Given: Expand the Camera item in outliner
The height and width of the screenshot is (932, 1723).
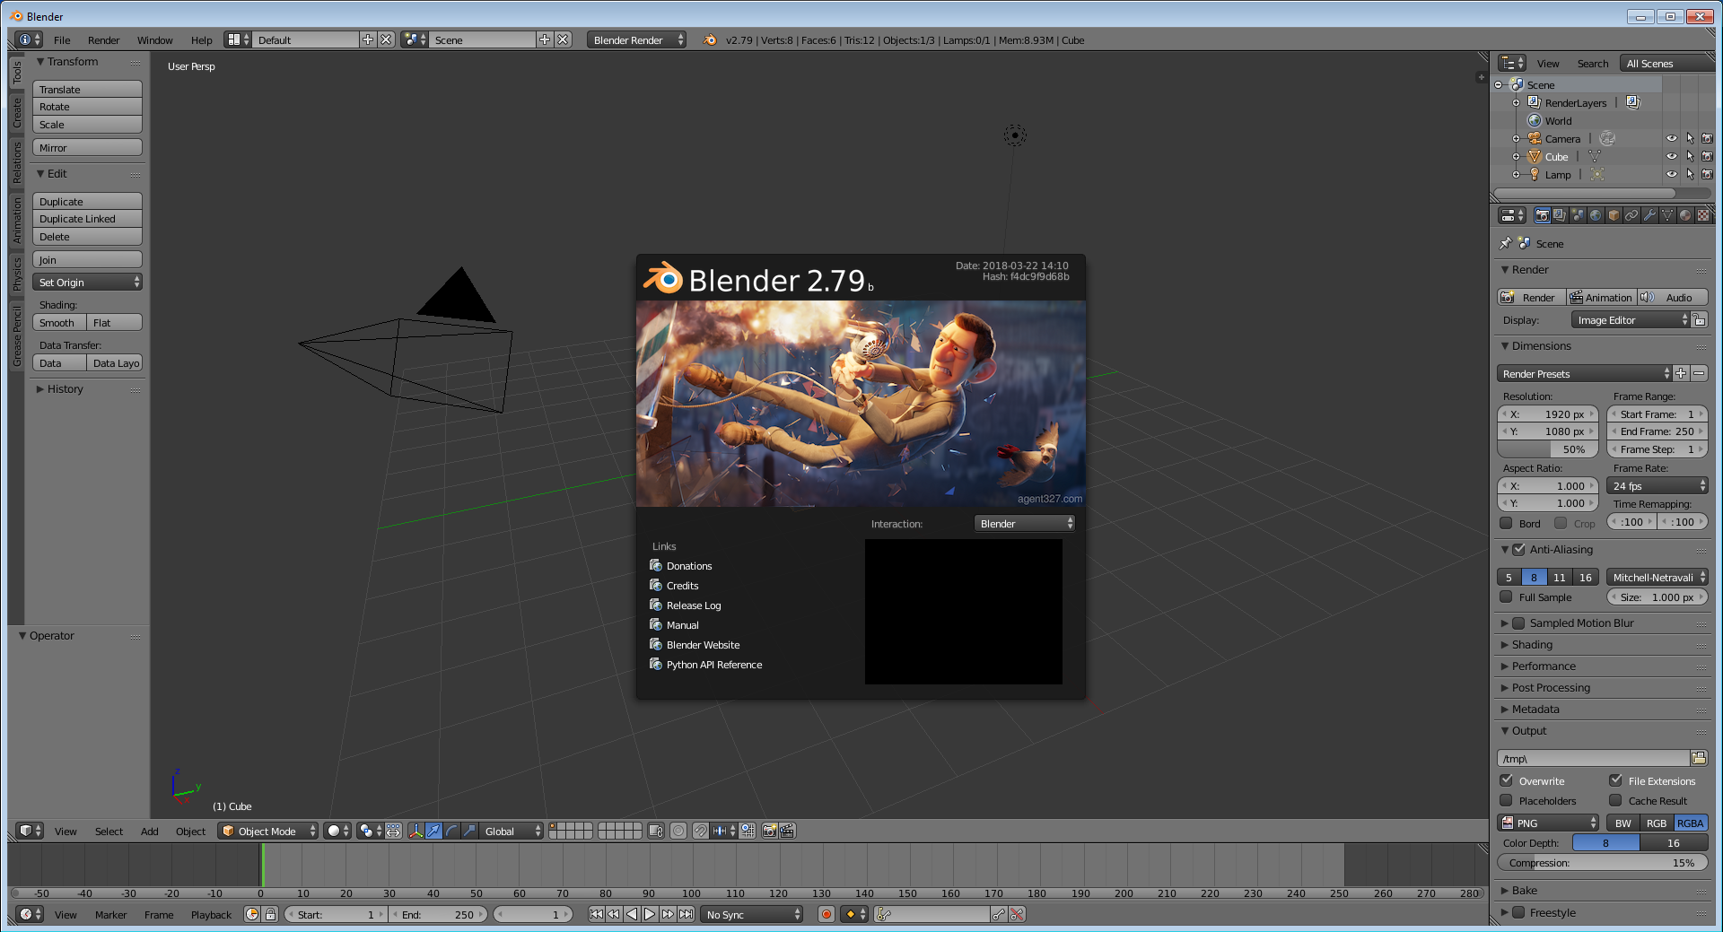Looking at the screenshot, I should pos(1516,138).
